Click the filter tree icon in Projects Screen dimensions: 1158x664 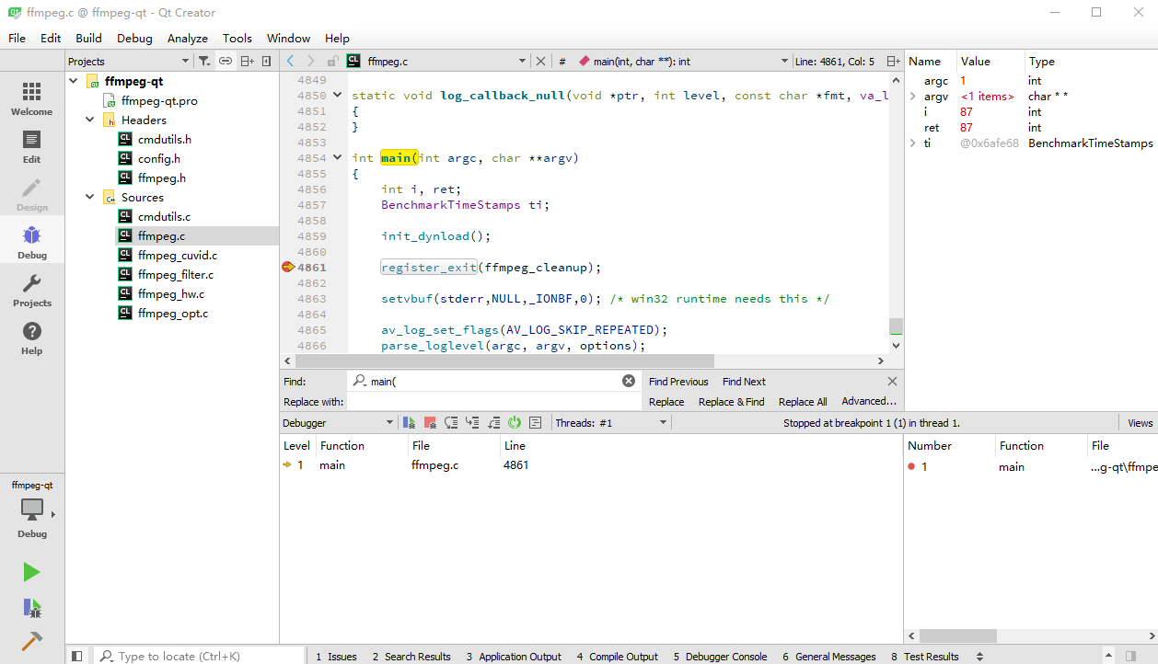tap(204, 61)
